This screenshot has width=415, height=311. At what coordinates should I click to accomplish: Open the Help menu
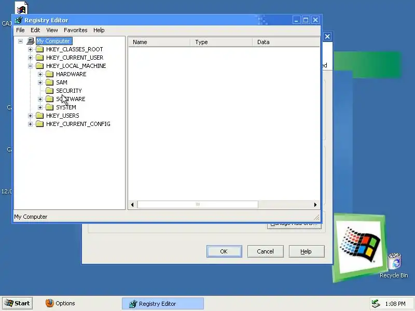pyautogui.click(x=99, y=30)
